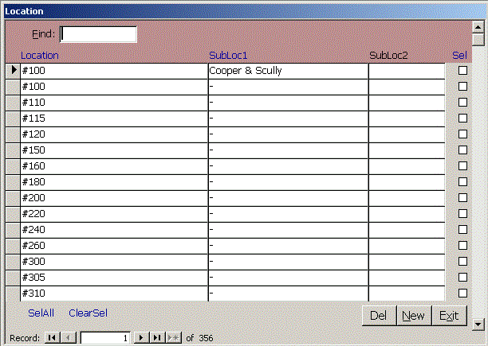Enable Sel checkbox for location #310

point(462,294)
